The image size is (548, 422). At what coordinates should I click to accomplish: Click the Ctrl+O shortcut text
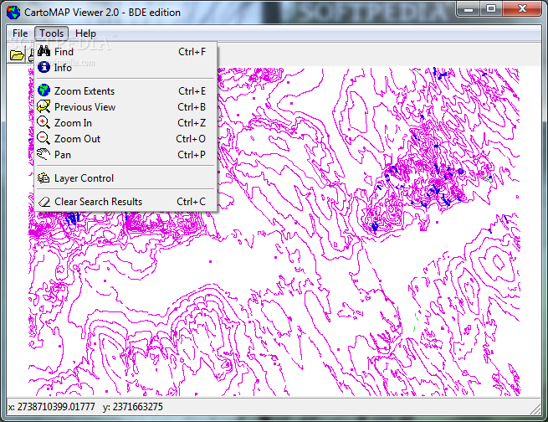(x=191, y=139)
